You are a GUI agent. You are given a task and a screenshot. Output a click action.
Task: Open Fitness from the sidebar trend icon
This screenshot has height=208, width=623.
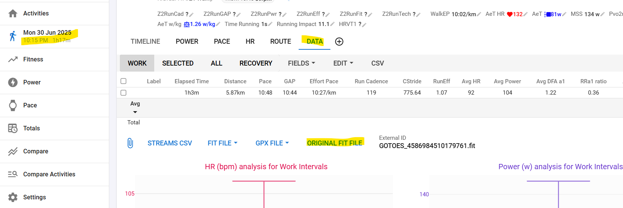(x=13, y=60)
